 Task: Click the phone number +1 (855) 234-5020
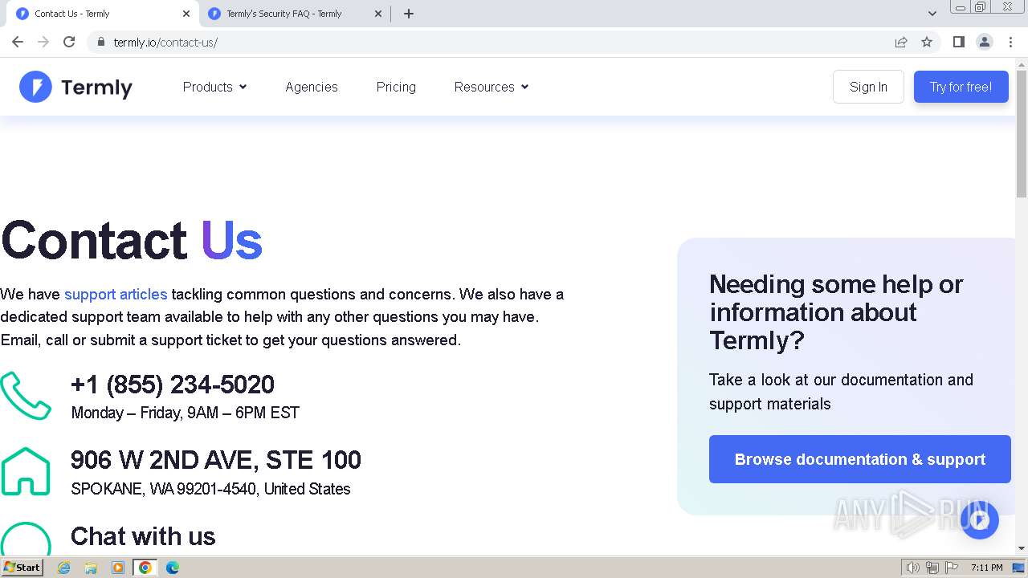point(173,385)
